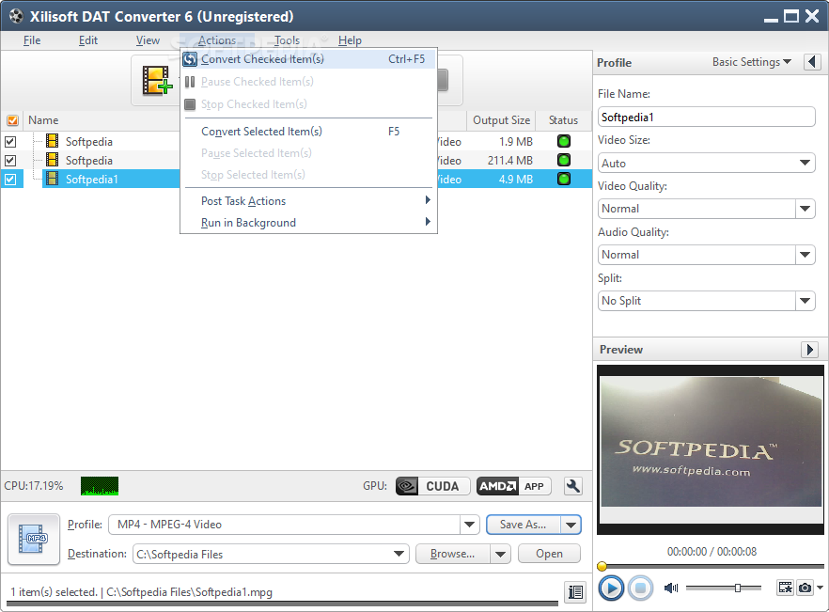Click the Open destination button
Viewport: 829px width, 612px height.
point(549,554)
